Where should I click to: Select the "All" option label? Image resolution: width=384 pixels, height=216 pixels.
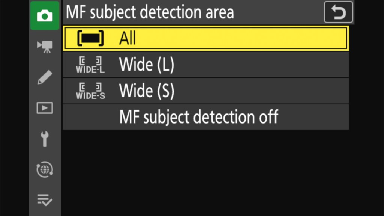(x=127, y=38)
